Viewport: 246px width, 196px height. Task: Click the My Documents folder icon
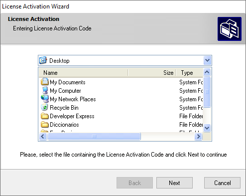[45, 82]
